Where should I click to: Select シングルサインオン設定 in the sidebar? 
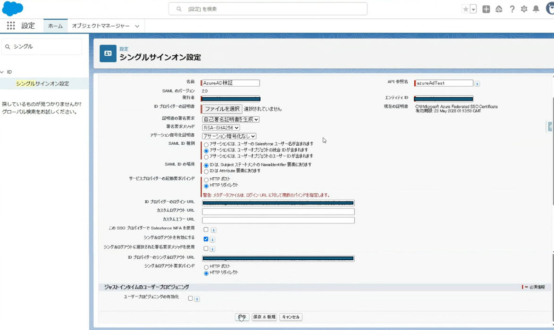[42, 83]
